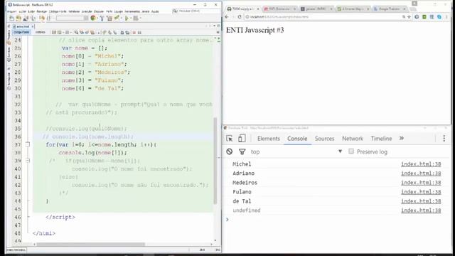Open index.html:38 link beside Adriano
Viewport: 455px width, 256px height.
point(421,174)
